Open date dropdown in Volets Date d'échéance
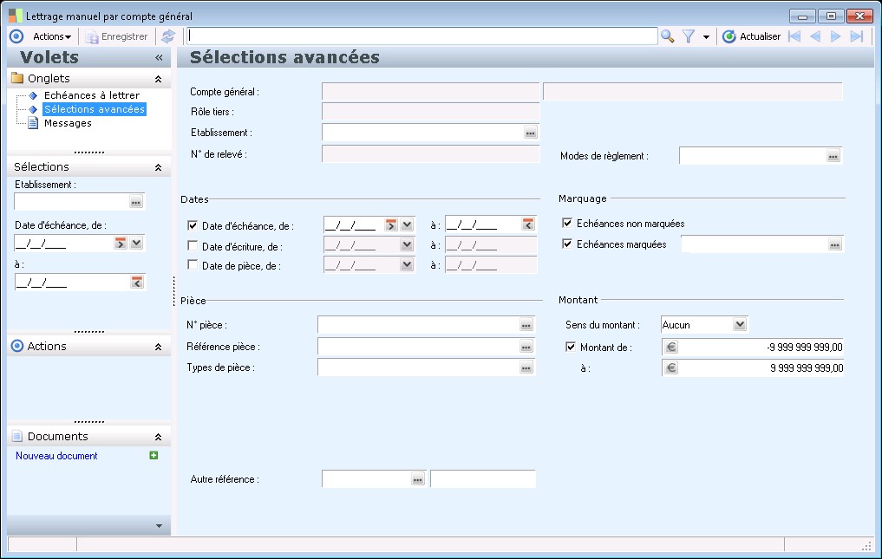The image size is (882, 559). click(x=136, y=243)
